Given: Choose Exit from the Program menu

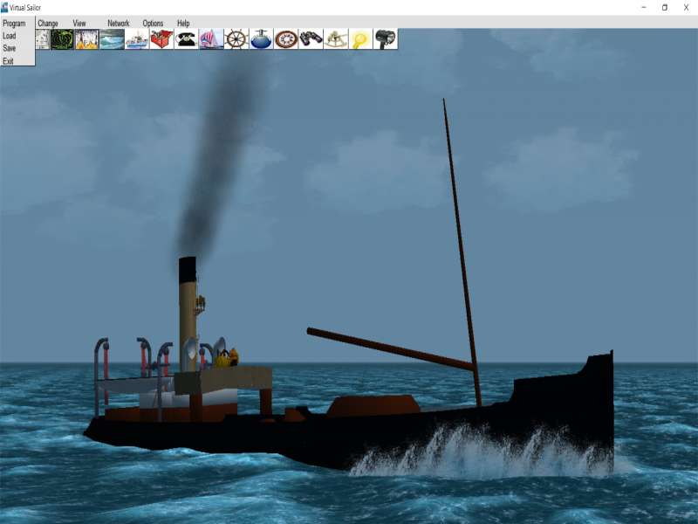Looking at the screenshot, I should (x=8, y=60).
